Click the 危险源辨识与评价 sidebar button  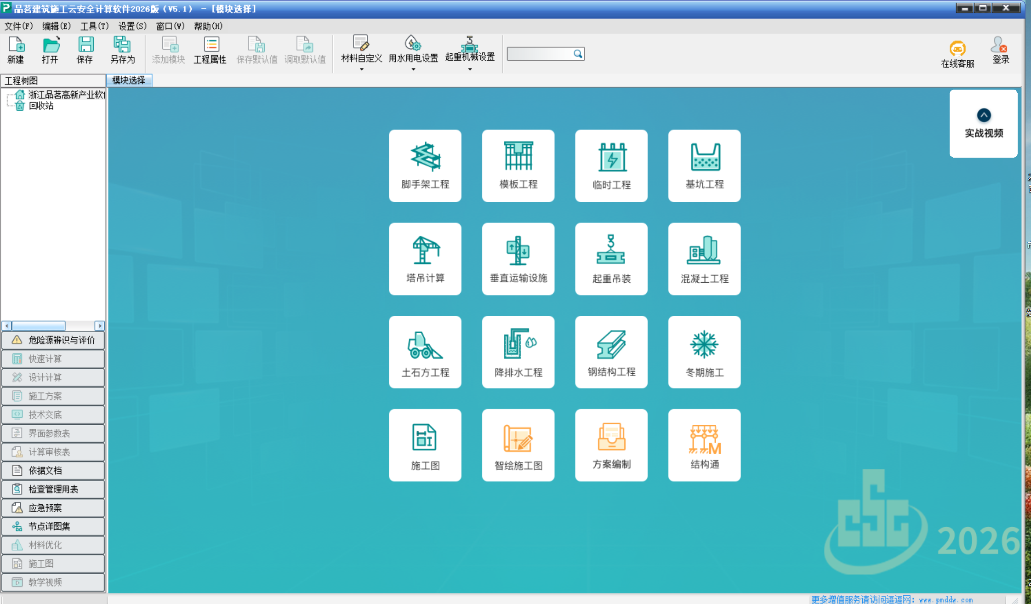click(x=53, y=340)
